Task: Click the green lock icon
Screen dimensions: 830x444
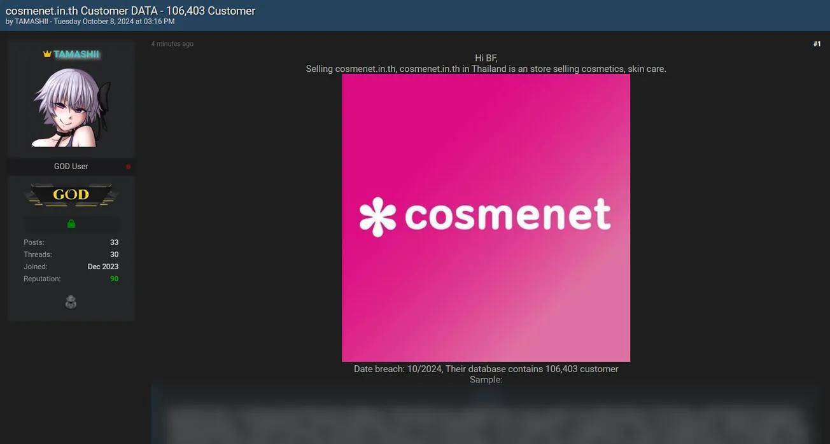Action: coord(71,224)
